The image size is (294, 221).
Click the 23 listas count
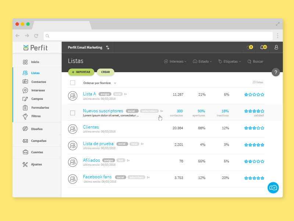pyautogui.click(x=258, y=82)
